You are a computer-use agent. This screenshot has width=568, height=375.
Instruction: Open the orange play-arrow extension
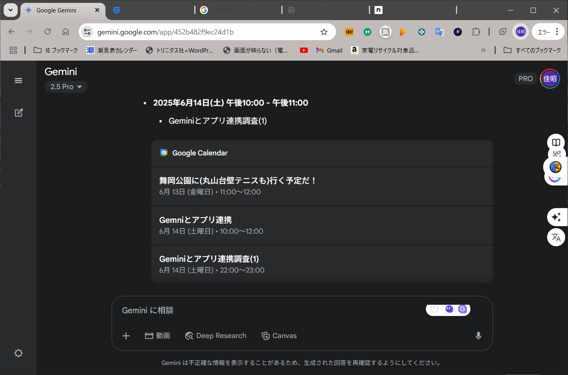(x=403, y=32)
